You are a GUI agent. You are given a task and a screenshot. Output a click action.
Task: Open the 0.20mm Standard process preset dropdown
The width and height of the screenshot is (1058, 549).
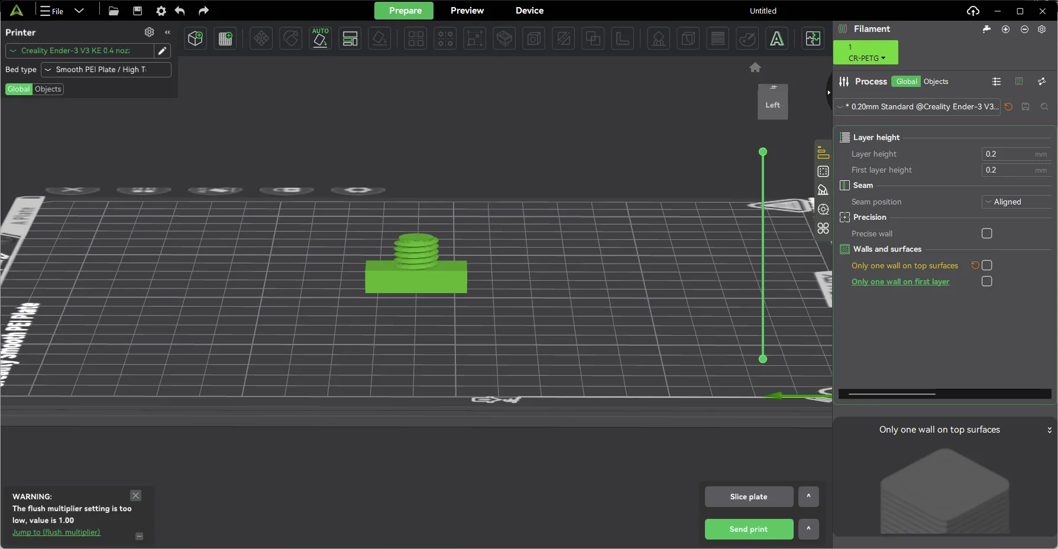[x=918, y=107]
